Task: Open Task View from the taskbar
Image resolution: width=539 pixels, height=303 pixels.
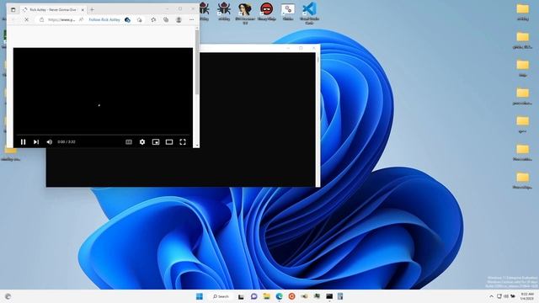Action: pyautogui.click(x=241, y=296)
